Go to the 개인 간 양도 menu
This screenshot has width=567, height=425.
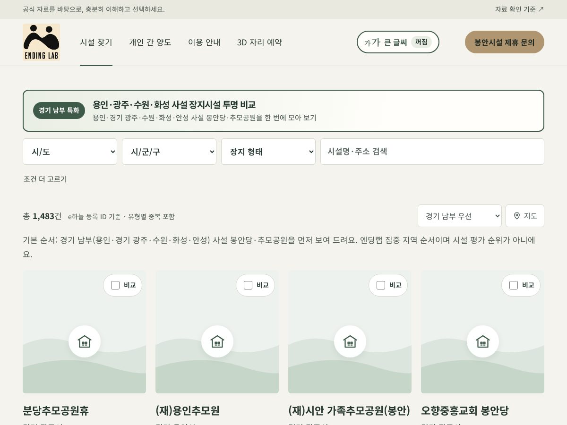pos(150,42)
